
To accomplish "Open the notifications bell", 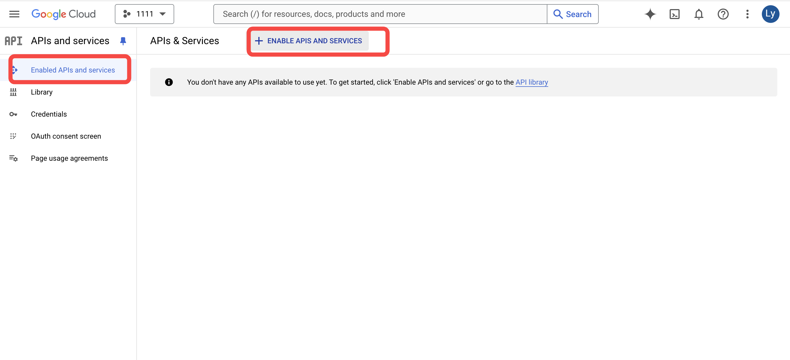I will pyautogui.click(x=699, y=14).
